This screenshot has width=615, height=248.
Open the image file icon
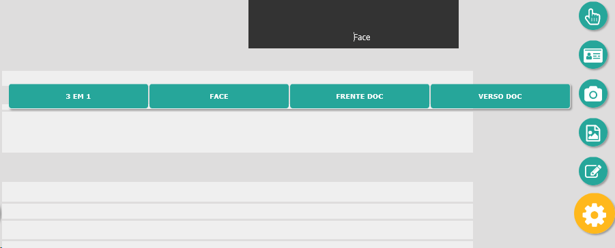pos(593,132)
